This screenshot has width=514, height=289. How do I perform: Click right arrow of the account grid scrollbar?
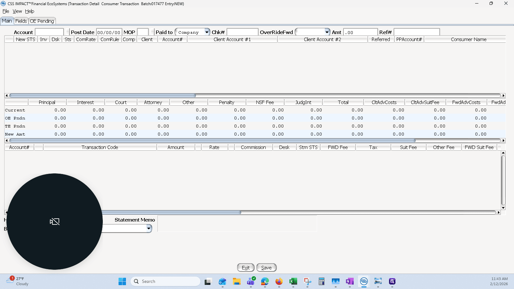click(x=503, y=95)
